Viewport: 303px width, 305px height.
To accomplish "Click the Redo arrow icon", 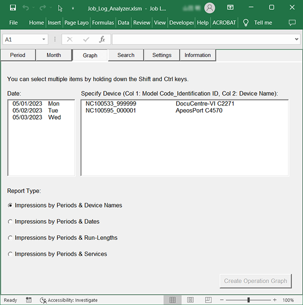I will (42, 8).
